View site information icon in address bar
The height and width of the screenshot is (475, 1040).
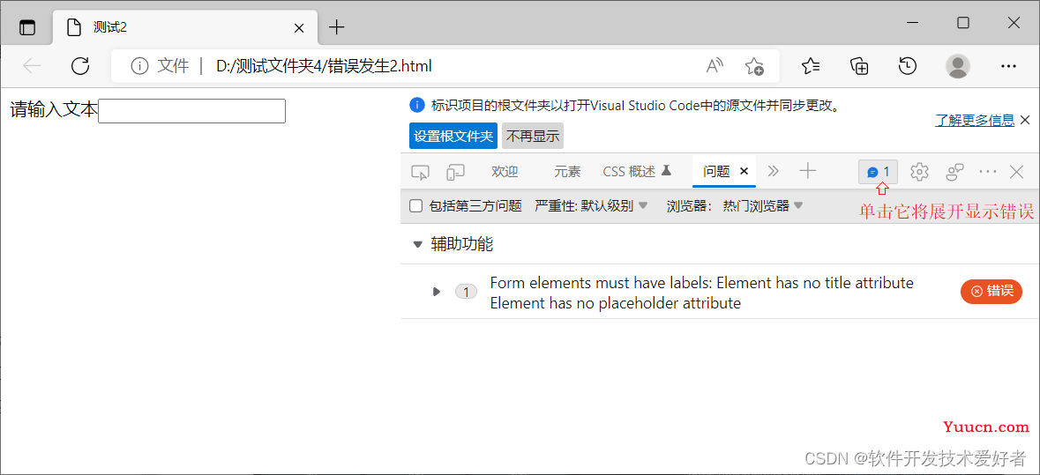[138, 65]
